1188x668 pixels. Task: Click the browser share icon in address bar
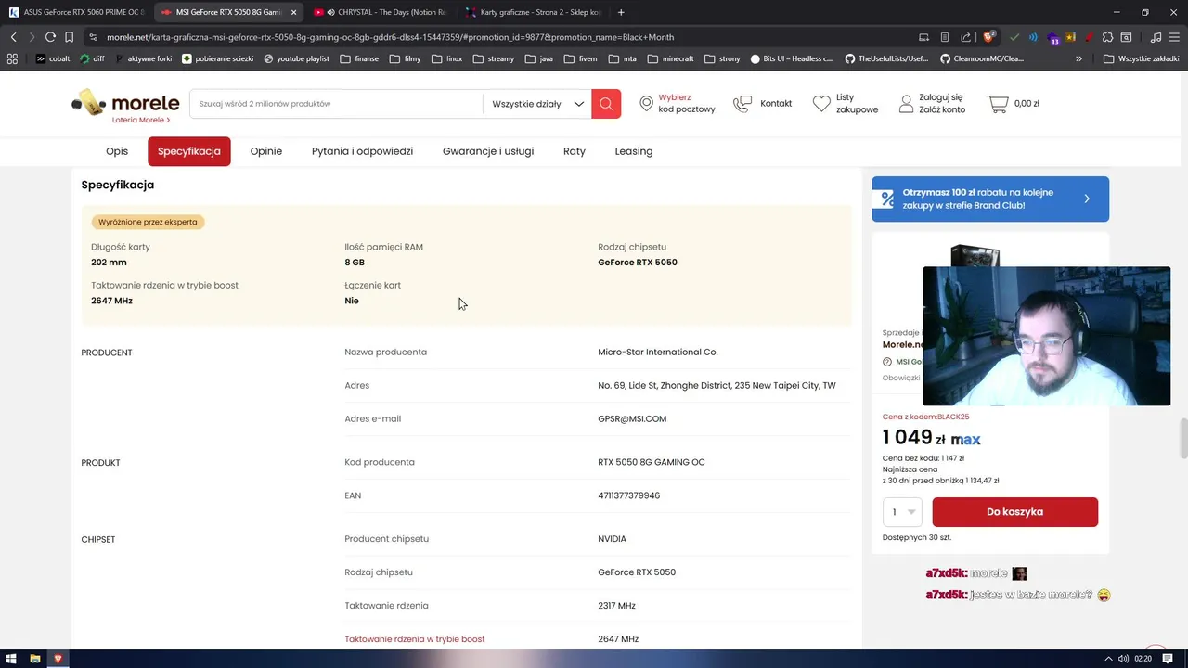[965, 37]
